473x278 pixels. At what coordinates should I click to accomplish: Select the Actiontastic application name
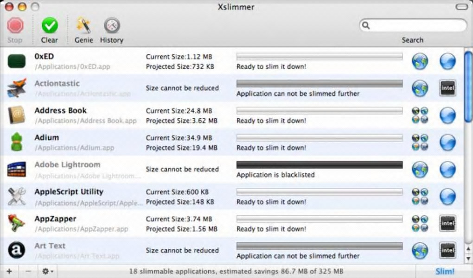(x=57, y=83)
